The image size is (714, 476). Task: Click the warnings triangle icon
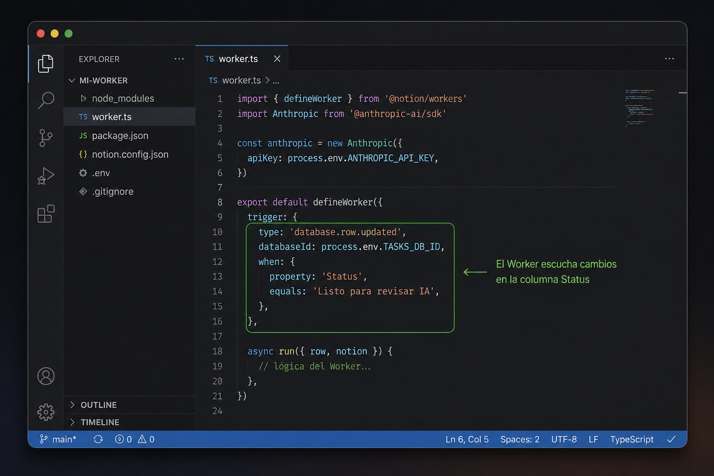(x=142, y=439)
